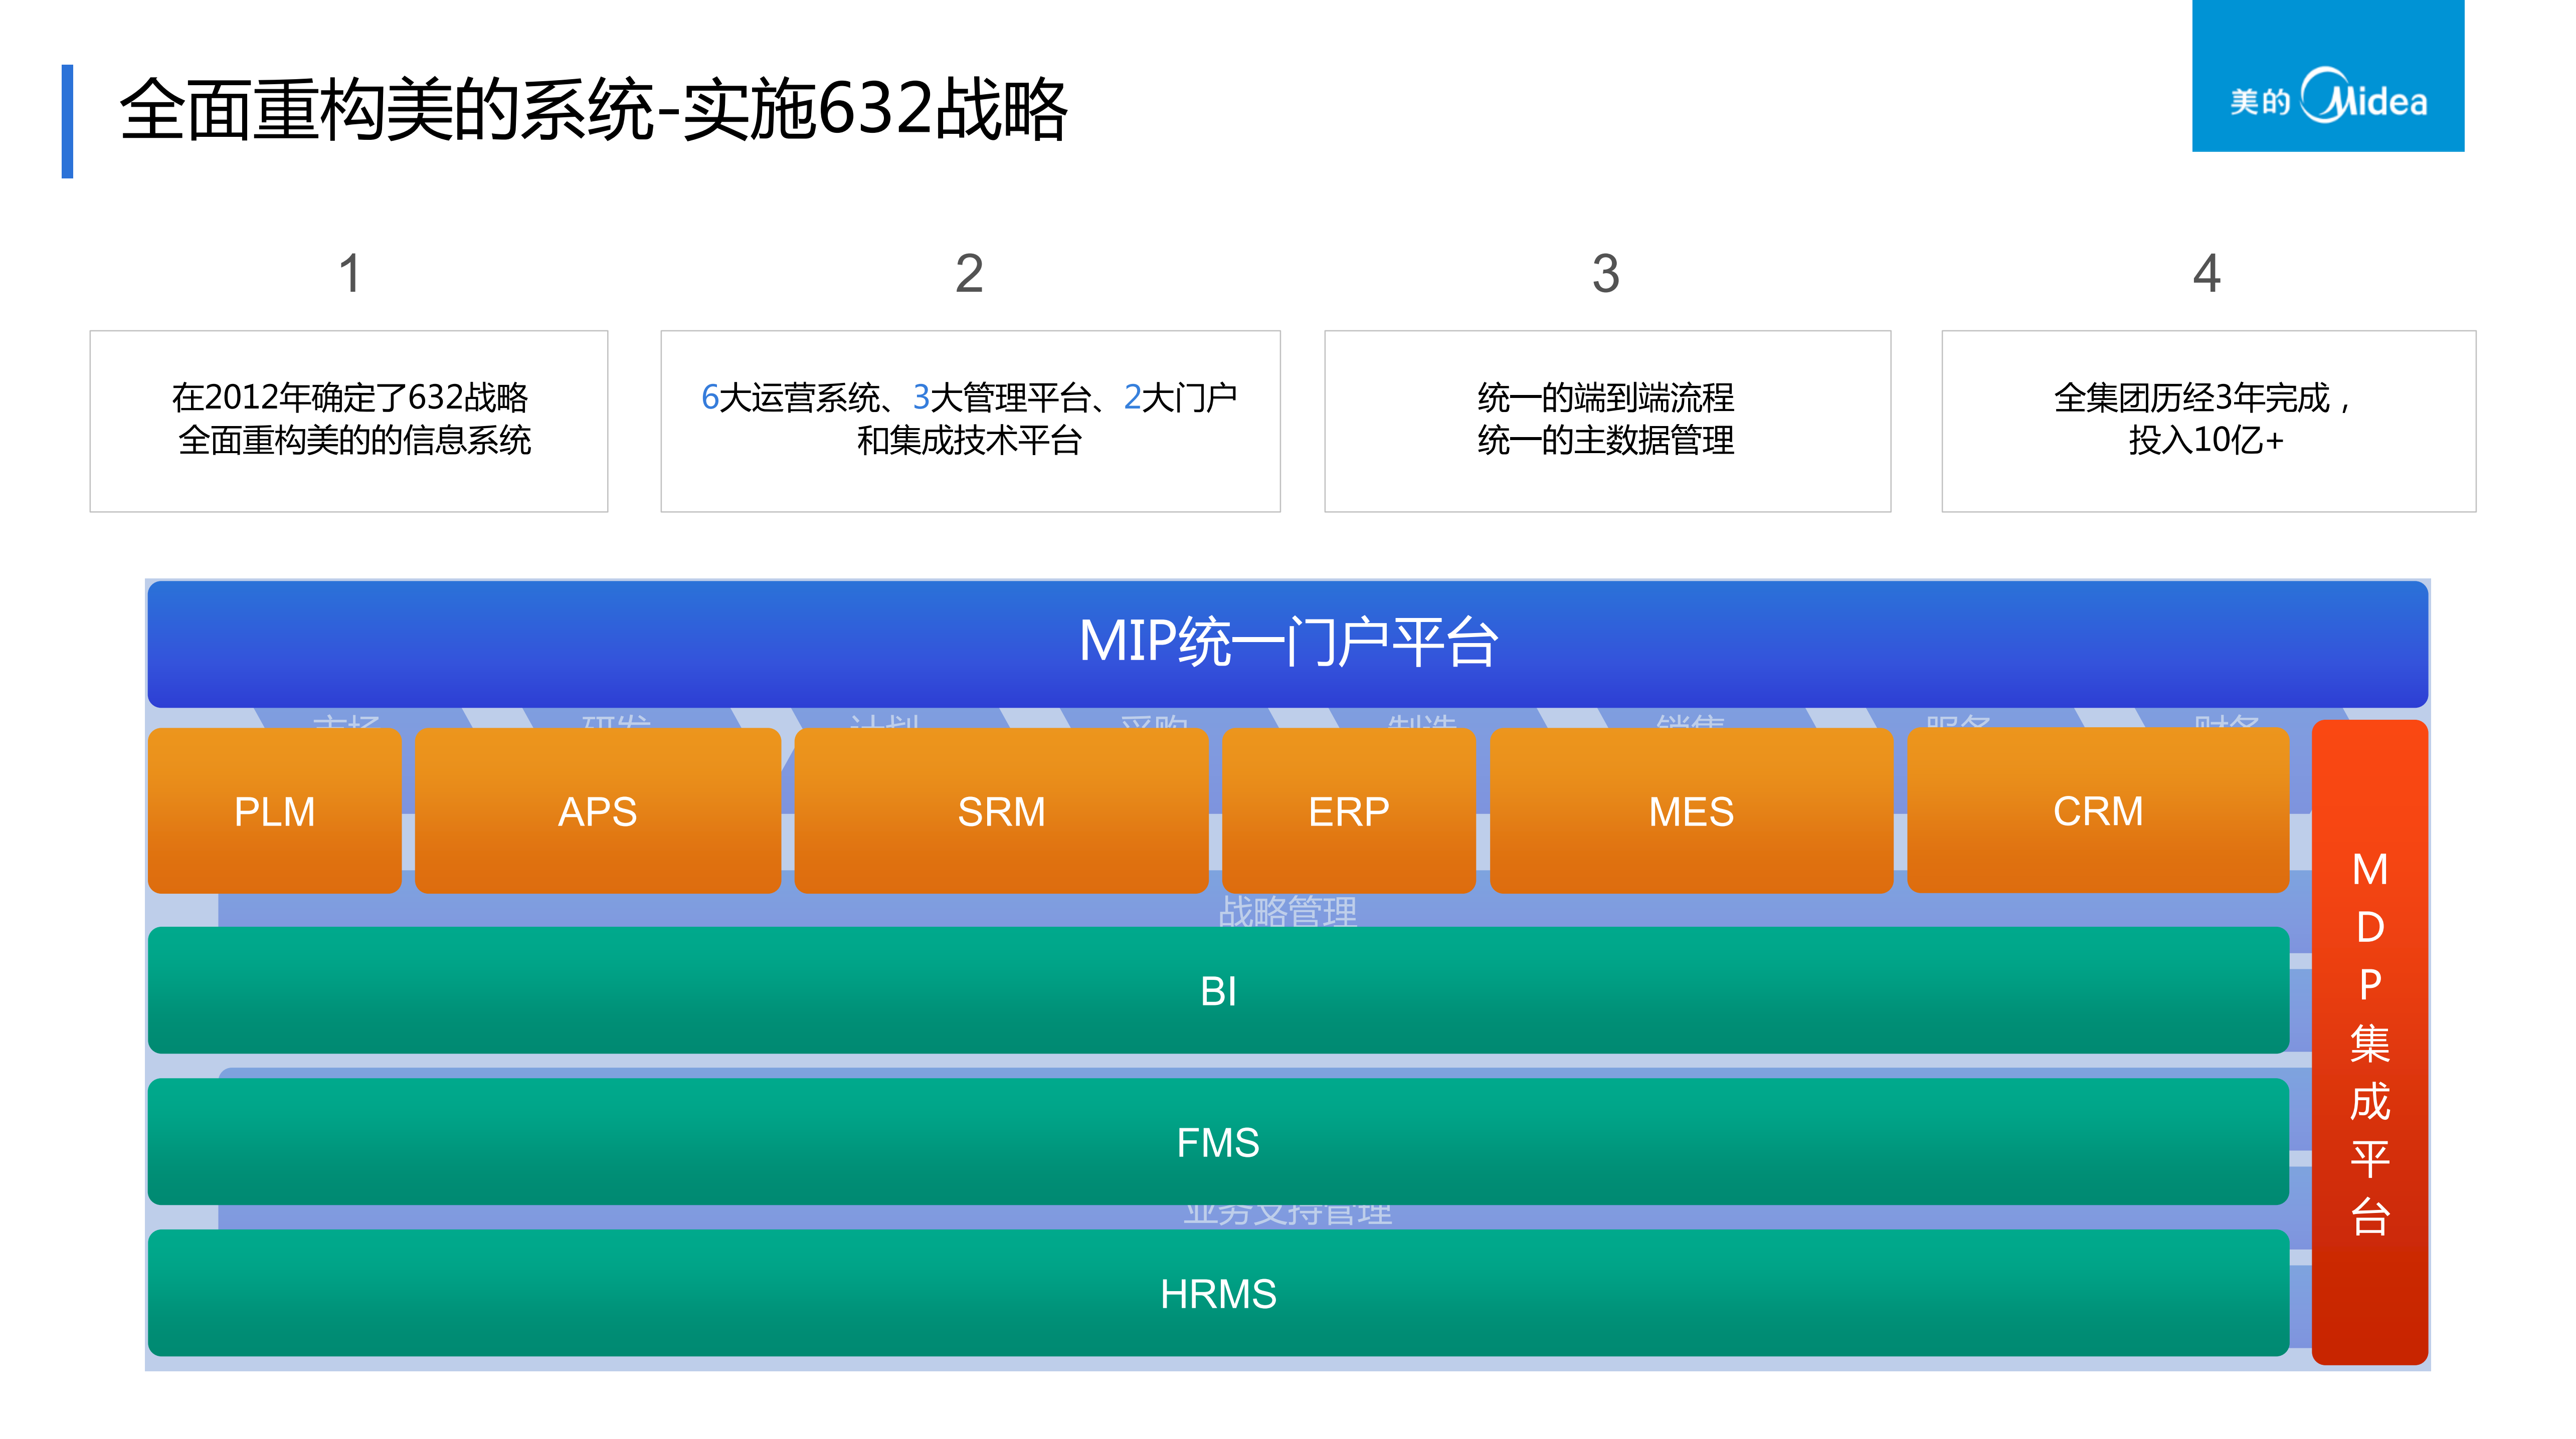
Task: Select the APS system block
Action: [x=597, y=810]
